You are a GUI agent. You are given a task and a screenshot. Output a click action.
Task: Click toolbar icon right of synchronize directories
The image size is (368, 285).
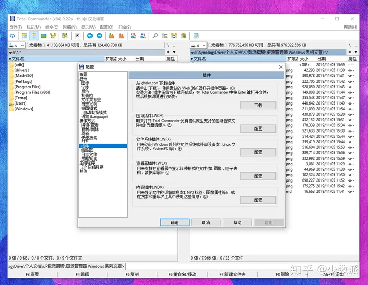(x=183, y=36)
